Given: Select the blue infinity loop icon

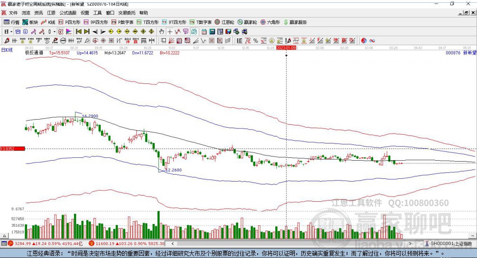Looking at the screenshot, I should pyautogui.click(x=372, y=41).
